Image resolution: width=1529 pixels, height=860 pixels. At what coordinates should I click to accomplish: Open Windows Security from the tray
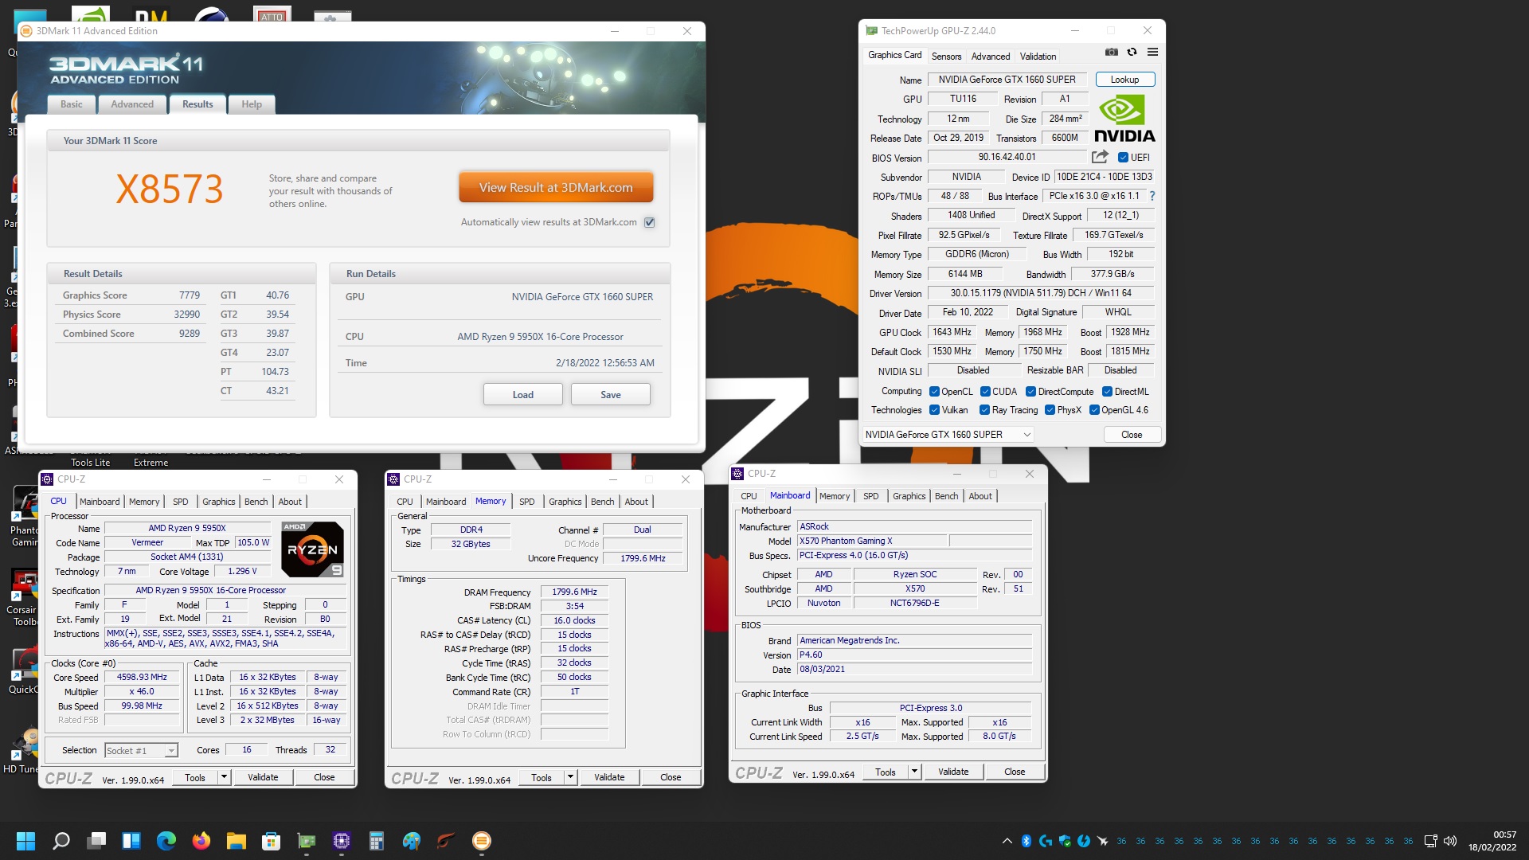coord(1065,841)
